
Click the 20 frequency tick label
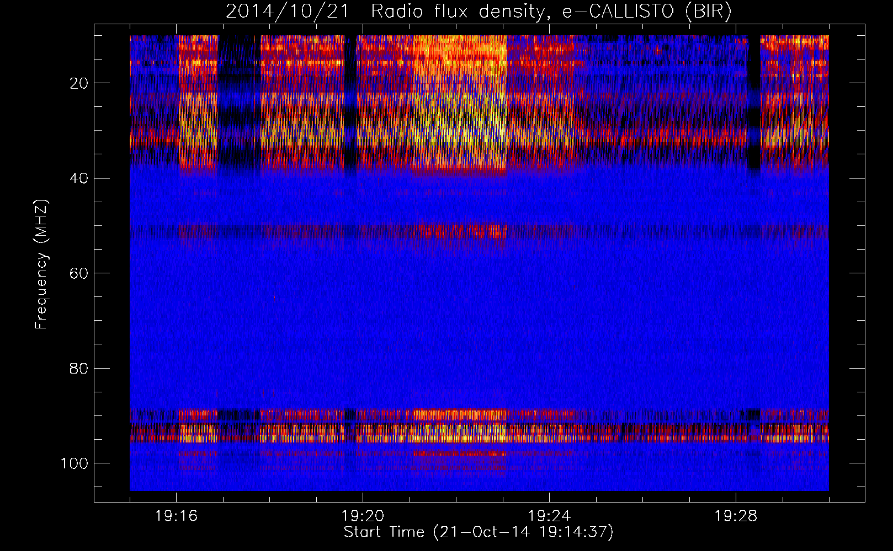pyautogui.click(x=79, y=83)
